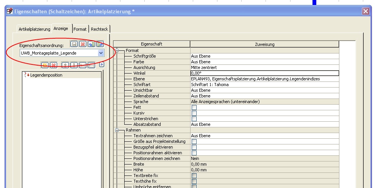Select Legendenposition in the property list
375x188 pixels.
(x=46, y=75)
